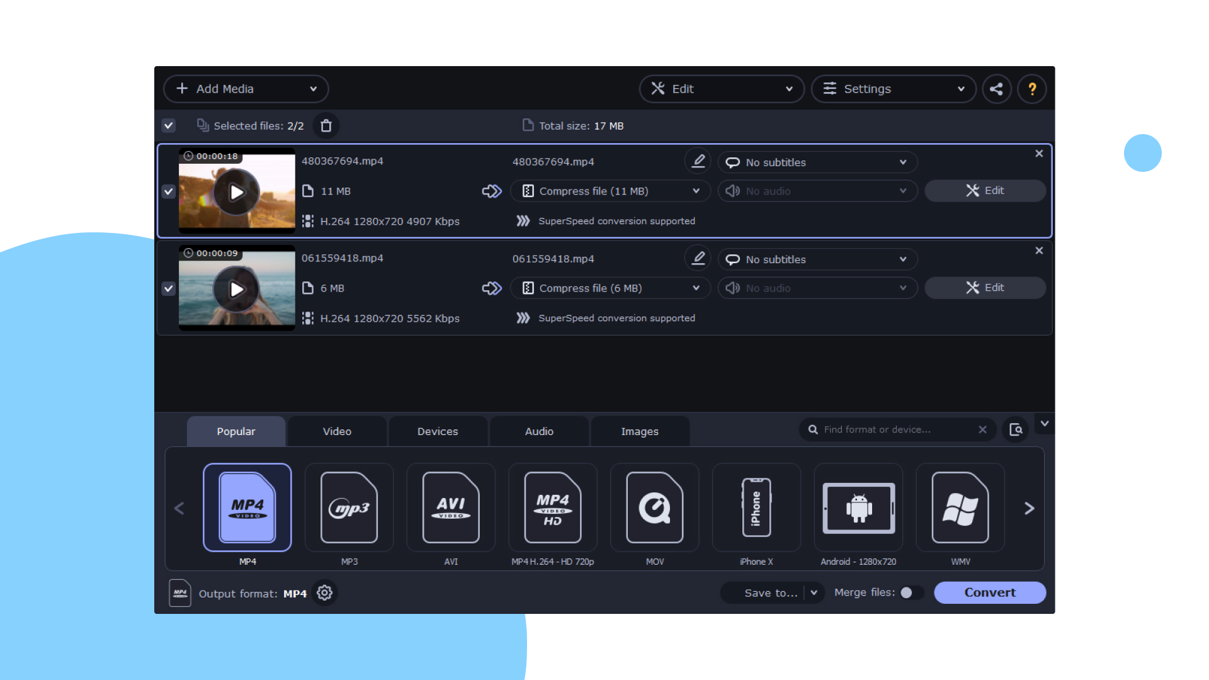Toggle Merge files switch
Screen dimensions: 1209x680
(x=907, y=593)
